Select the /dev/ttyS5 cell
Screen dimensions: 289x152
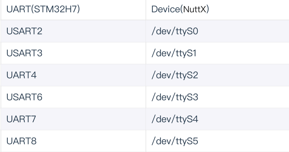174,141
